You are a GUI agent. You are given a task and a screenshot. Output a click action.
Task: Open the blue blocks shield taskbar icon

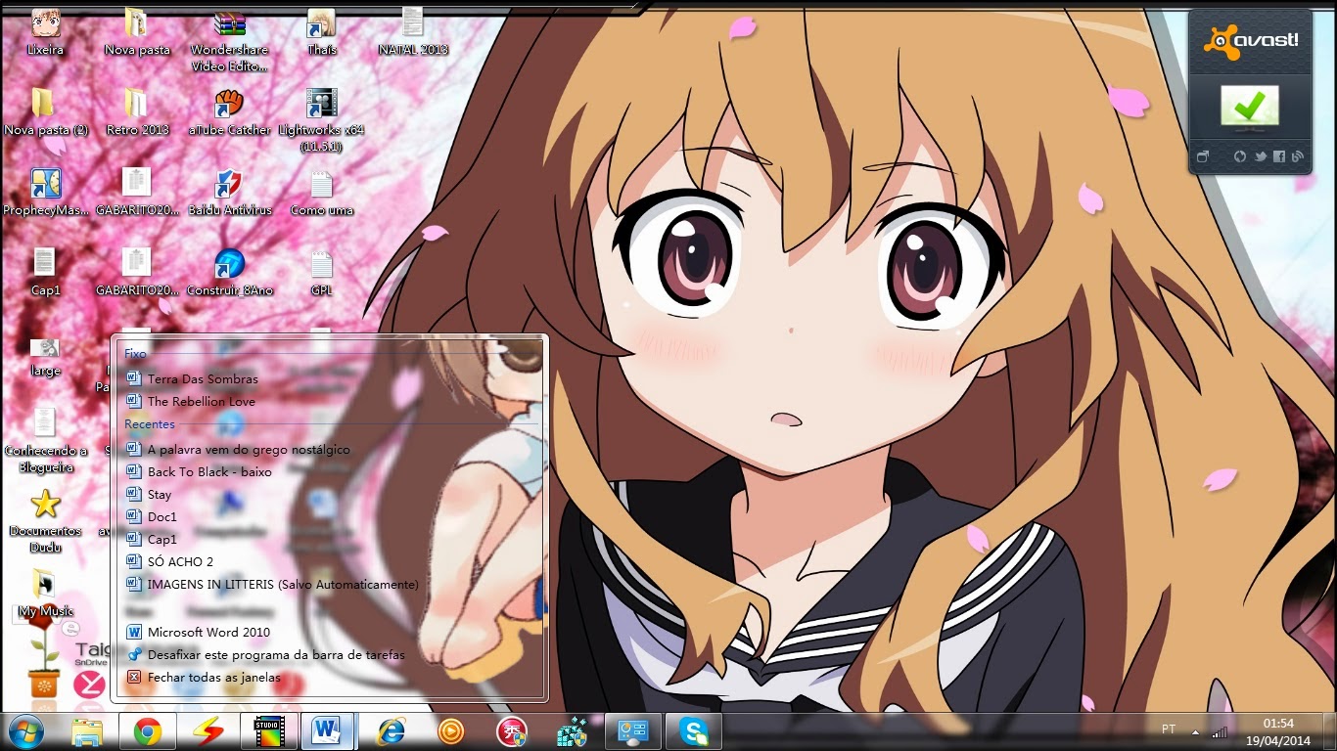[573, 731]
